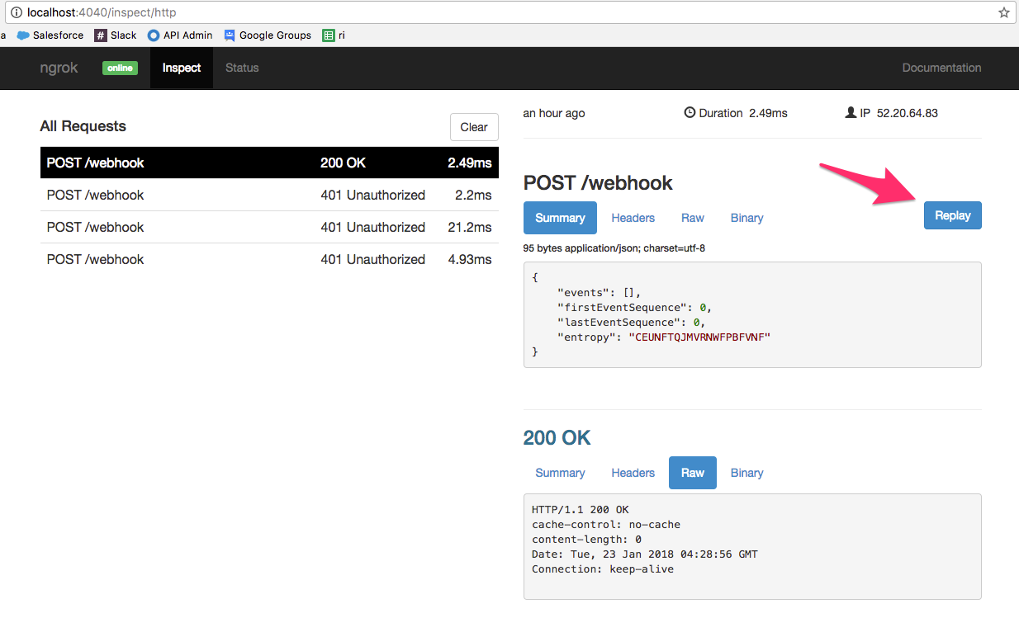Open the Google Groups bookmark
Screen dimensions: 1019x618
click(x=267, y=35)
